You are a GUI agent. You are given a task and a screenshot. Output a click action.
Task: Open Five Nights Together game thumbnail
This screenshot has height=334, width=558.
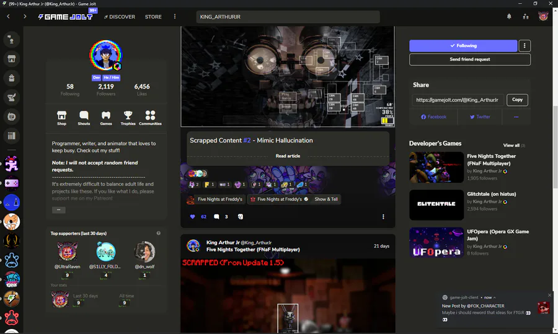tap(436, 167)
